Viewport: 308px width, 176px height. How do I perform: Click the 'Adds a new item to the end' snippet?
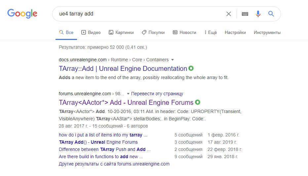pyautogui.click(x=143, y=77)
